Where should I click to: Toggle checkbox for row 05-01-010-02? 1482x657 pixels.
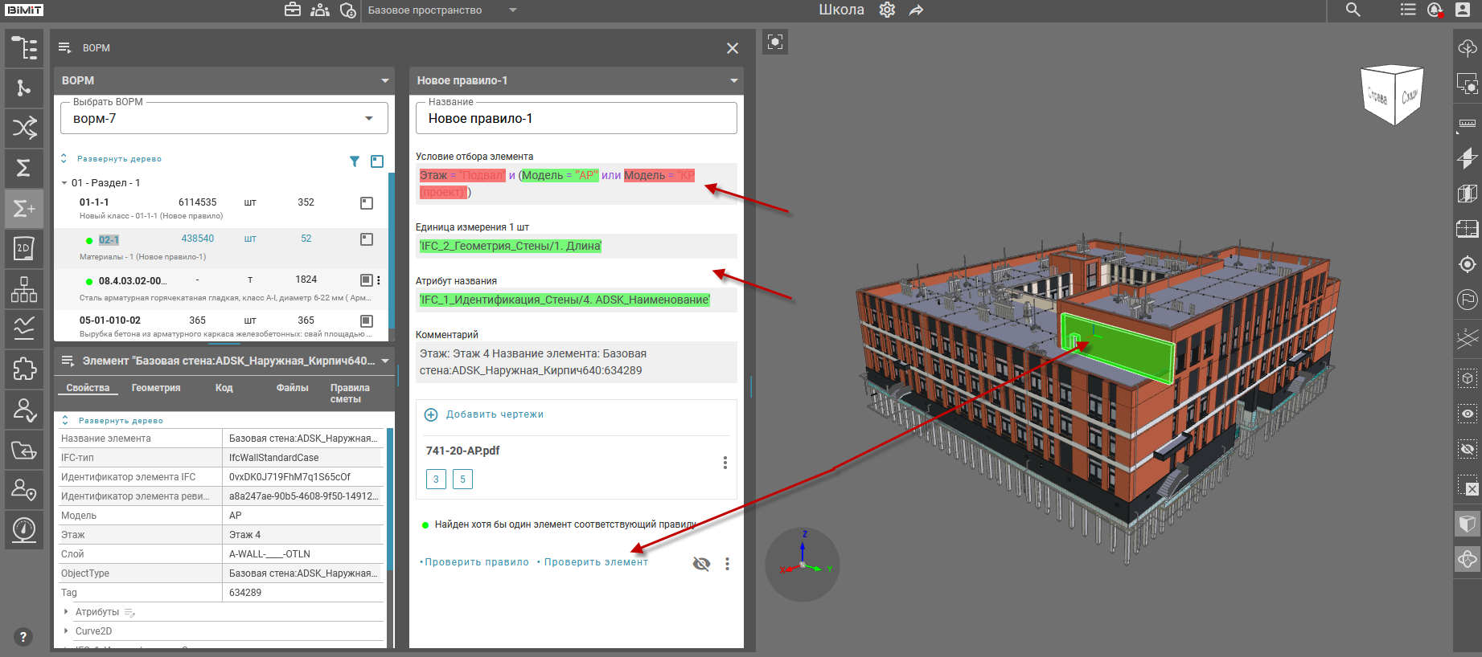[367, 321]
